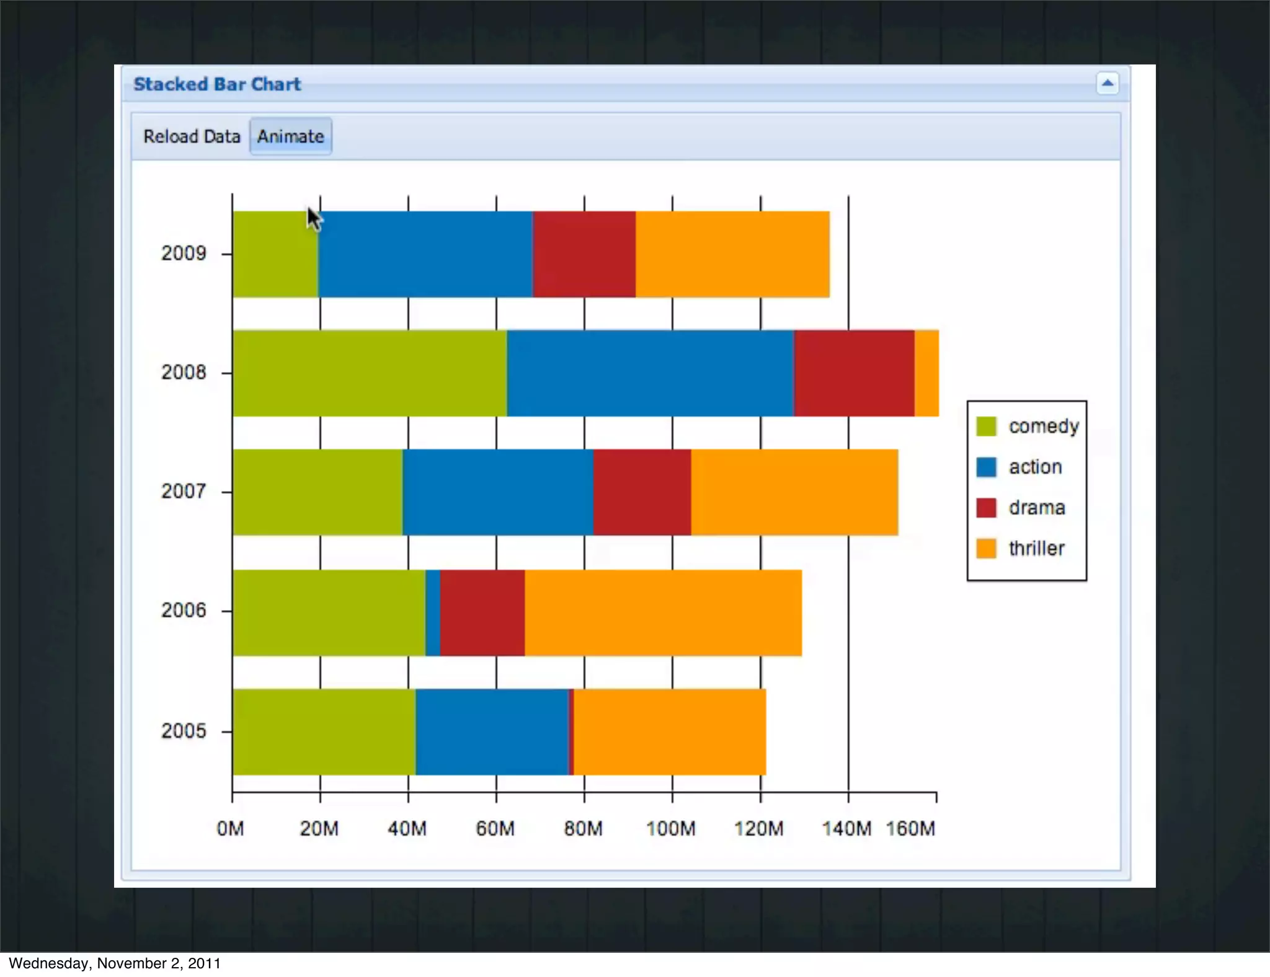
Task: Select the 2006 thriller bar segment
Action: coord(662,612)
